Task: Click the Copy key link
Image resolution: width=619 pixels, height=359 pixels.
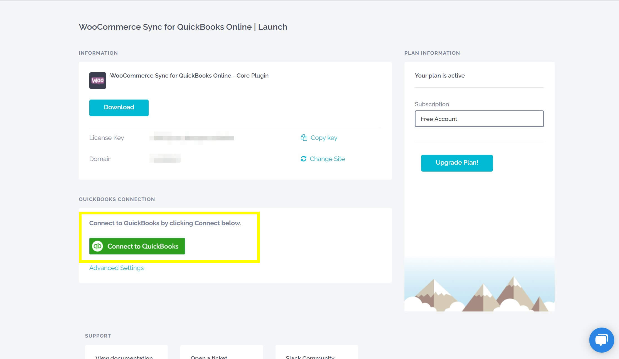Action: tap(324, 137)
